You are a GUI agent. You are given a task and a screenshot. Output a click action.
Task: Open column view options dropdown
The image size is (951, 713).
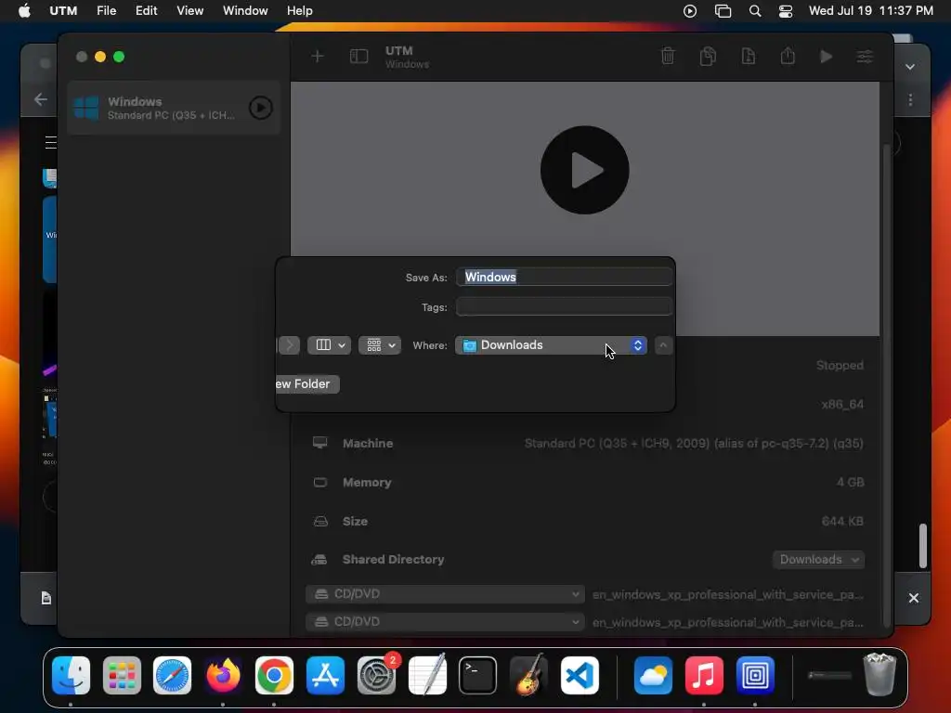330,345
